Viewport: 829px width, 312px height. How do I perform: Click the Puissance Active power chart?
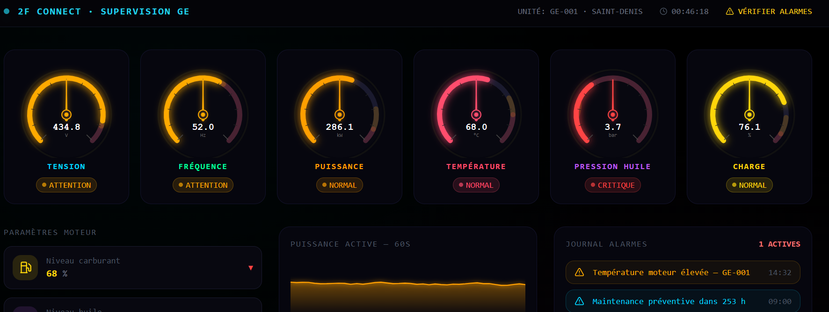[x=407, y=294]
